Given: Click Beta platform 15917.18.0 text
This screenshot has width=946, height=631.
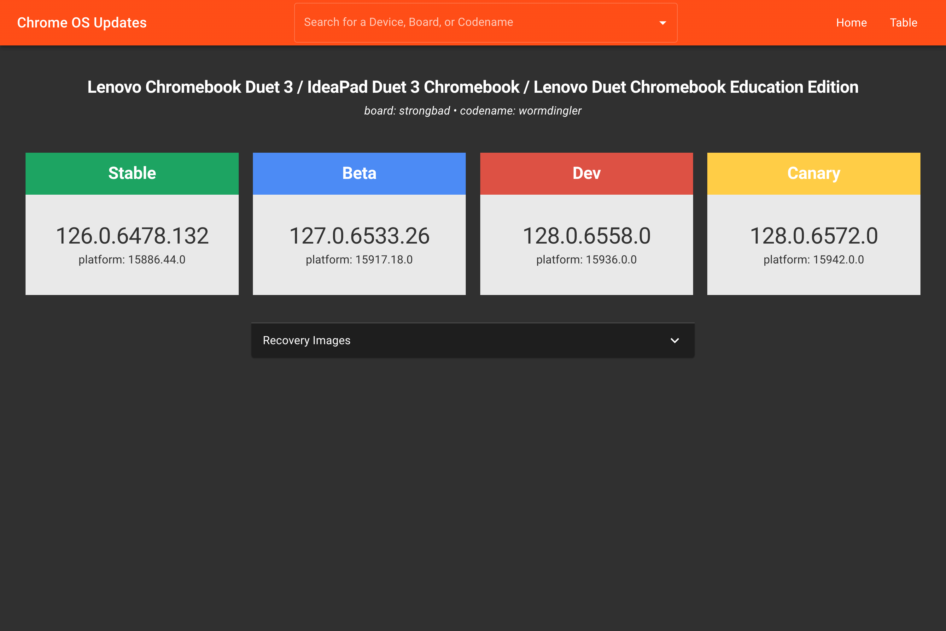Looking at the screenshot, I should (x=359, y=260).
